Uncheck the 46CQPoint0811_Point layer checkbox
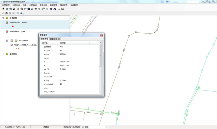This screenshot has width=217, height=129. [x=7, y=22]
